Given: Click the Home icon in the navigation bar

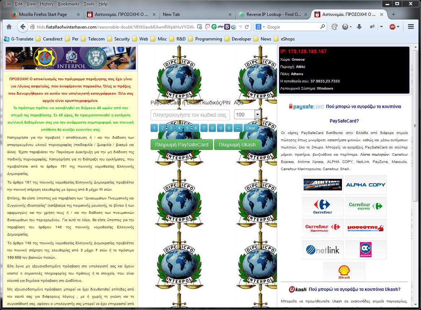Looking at the screenshot, I should [x=9, y=27].
